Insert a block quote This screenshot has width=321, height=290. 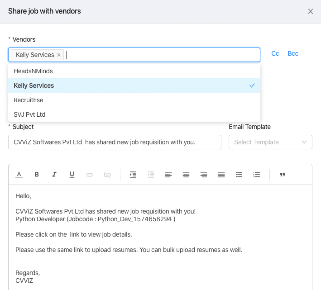point(283,175)
